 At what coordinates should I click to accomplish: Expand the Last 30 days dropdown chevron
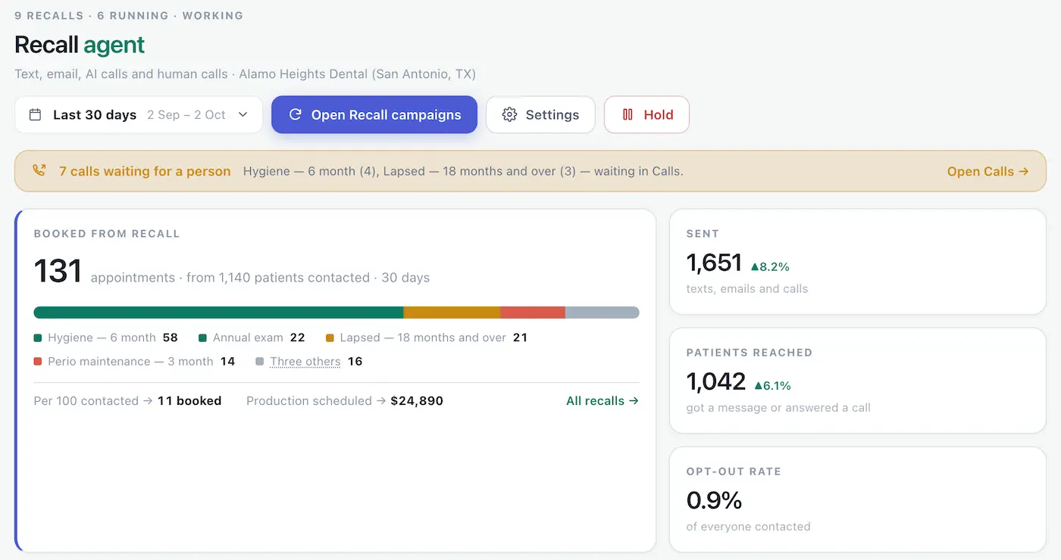(243, 115)
